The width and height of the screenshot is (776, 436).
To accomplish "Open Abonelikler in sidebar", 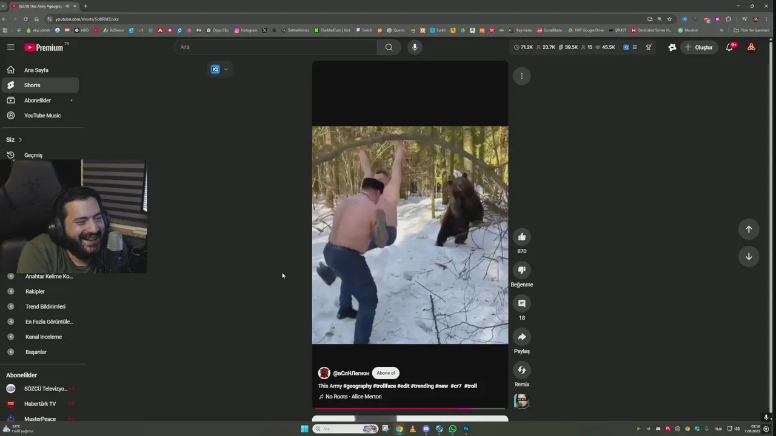I will [x=40, y=101].
